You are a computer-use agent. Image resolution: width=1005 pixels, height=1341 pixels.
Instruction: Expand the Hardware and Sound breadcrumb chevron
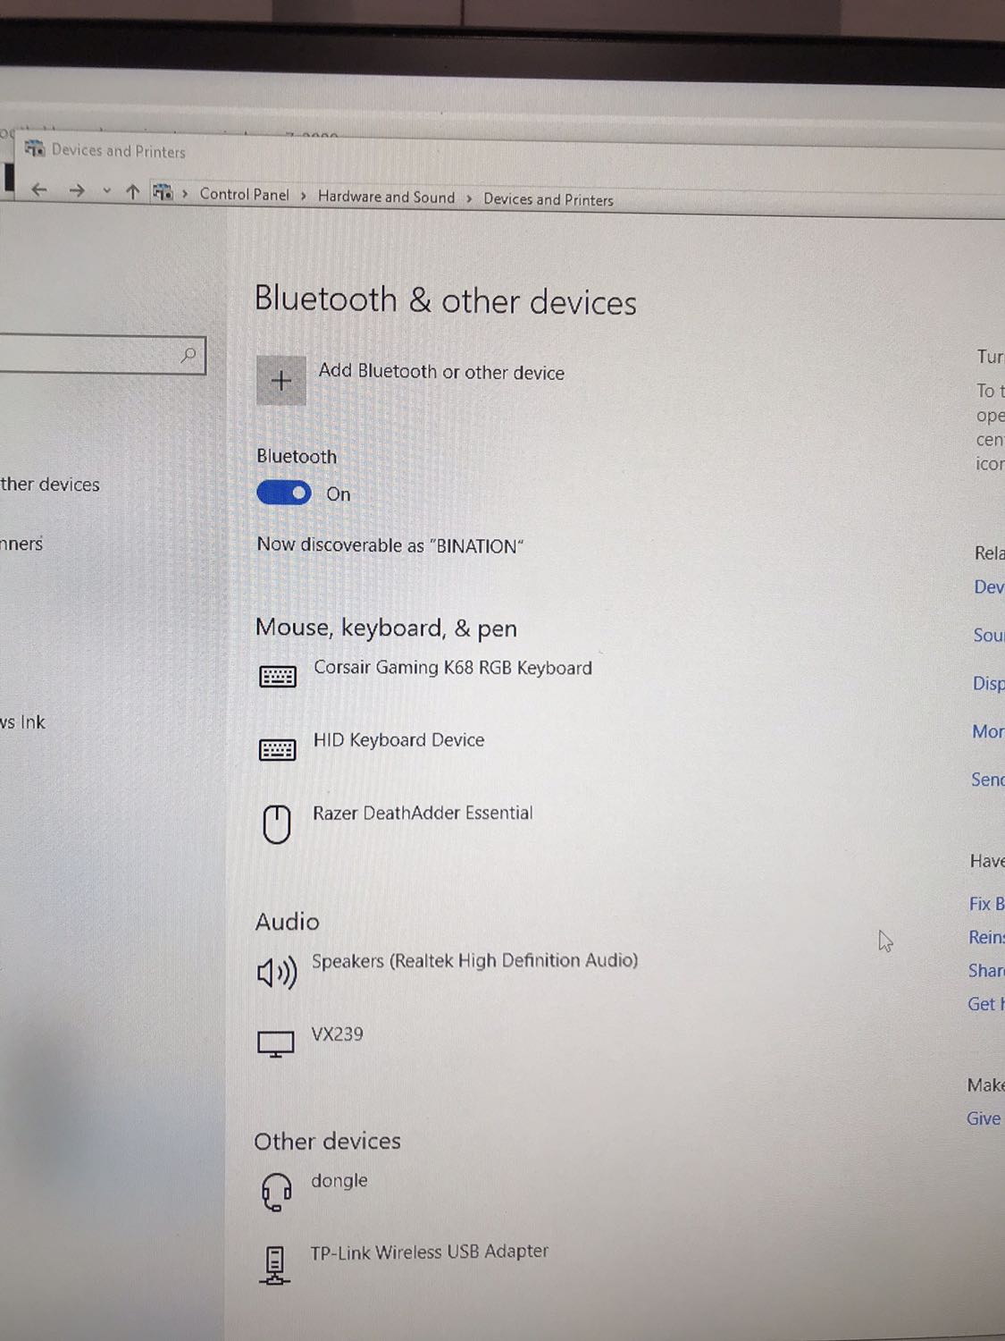click(x=468, y=198)
